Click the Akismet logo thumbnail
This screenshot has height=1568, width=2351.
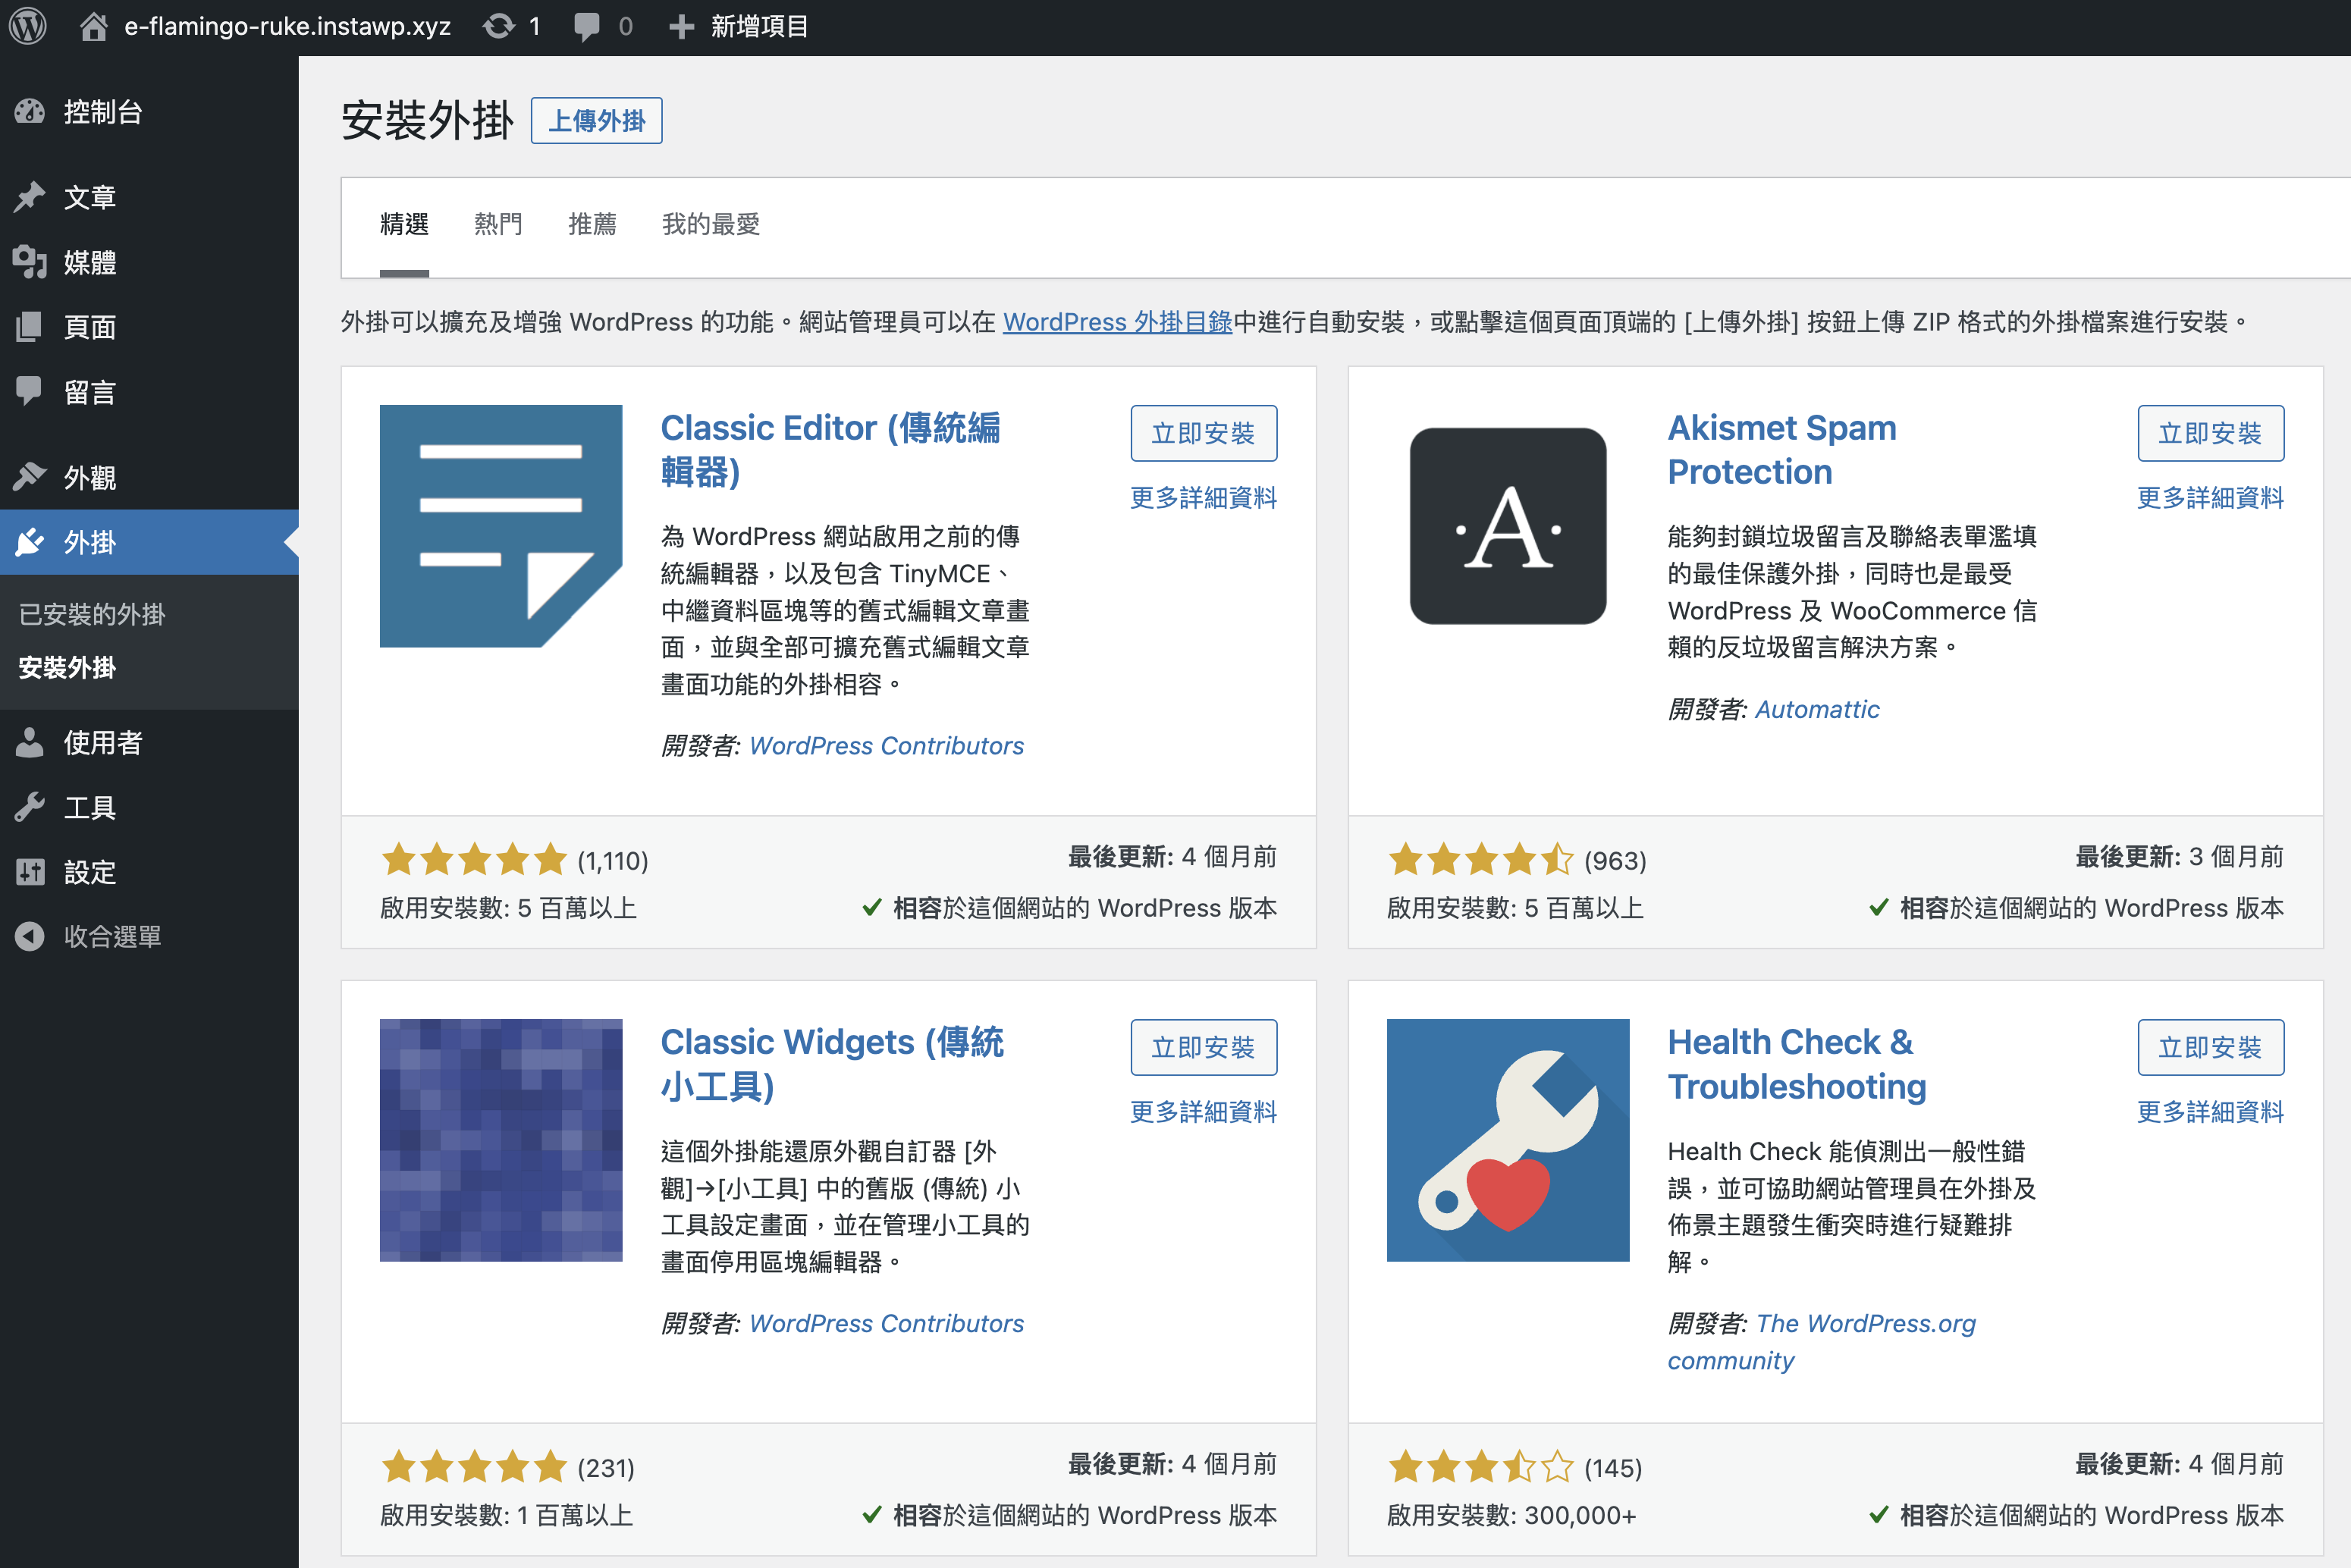tap(1507, 526)
